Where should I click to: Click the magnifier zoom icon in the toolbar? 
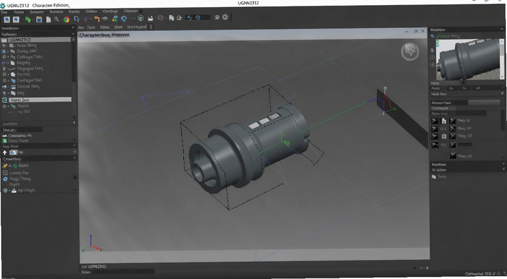(x=56, y=20)
